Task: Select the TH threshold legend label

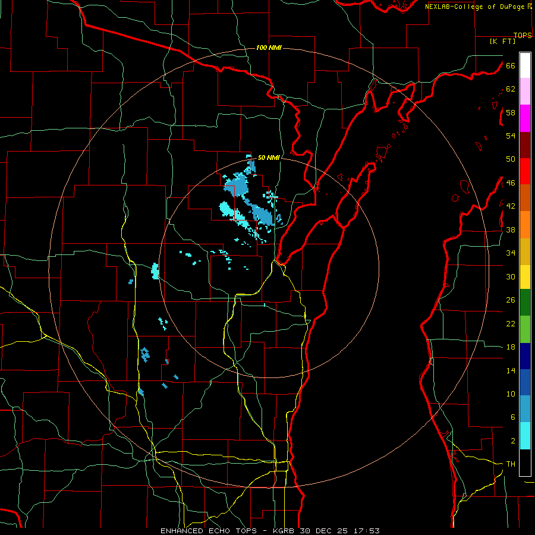Action: click(x=511, y=464)
